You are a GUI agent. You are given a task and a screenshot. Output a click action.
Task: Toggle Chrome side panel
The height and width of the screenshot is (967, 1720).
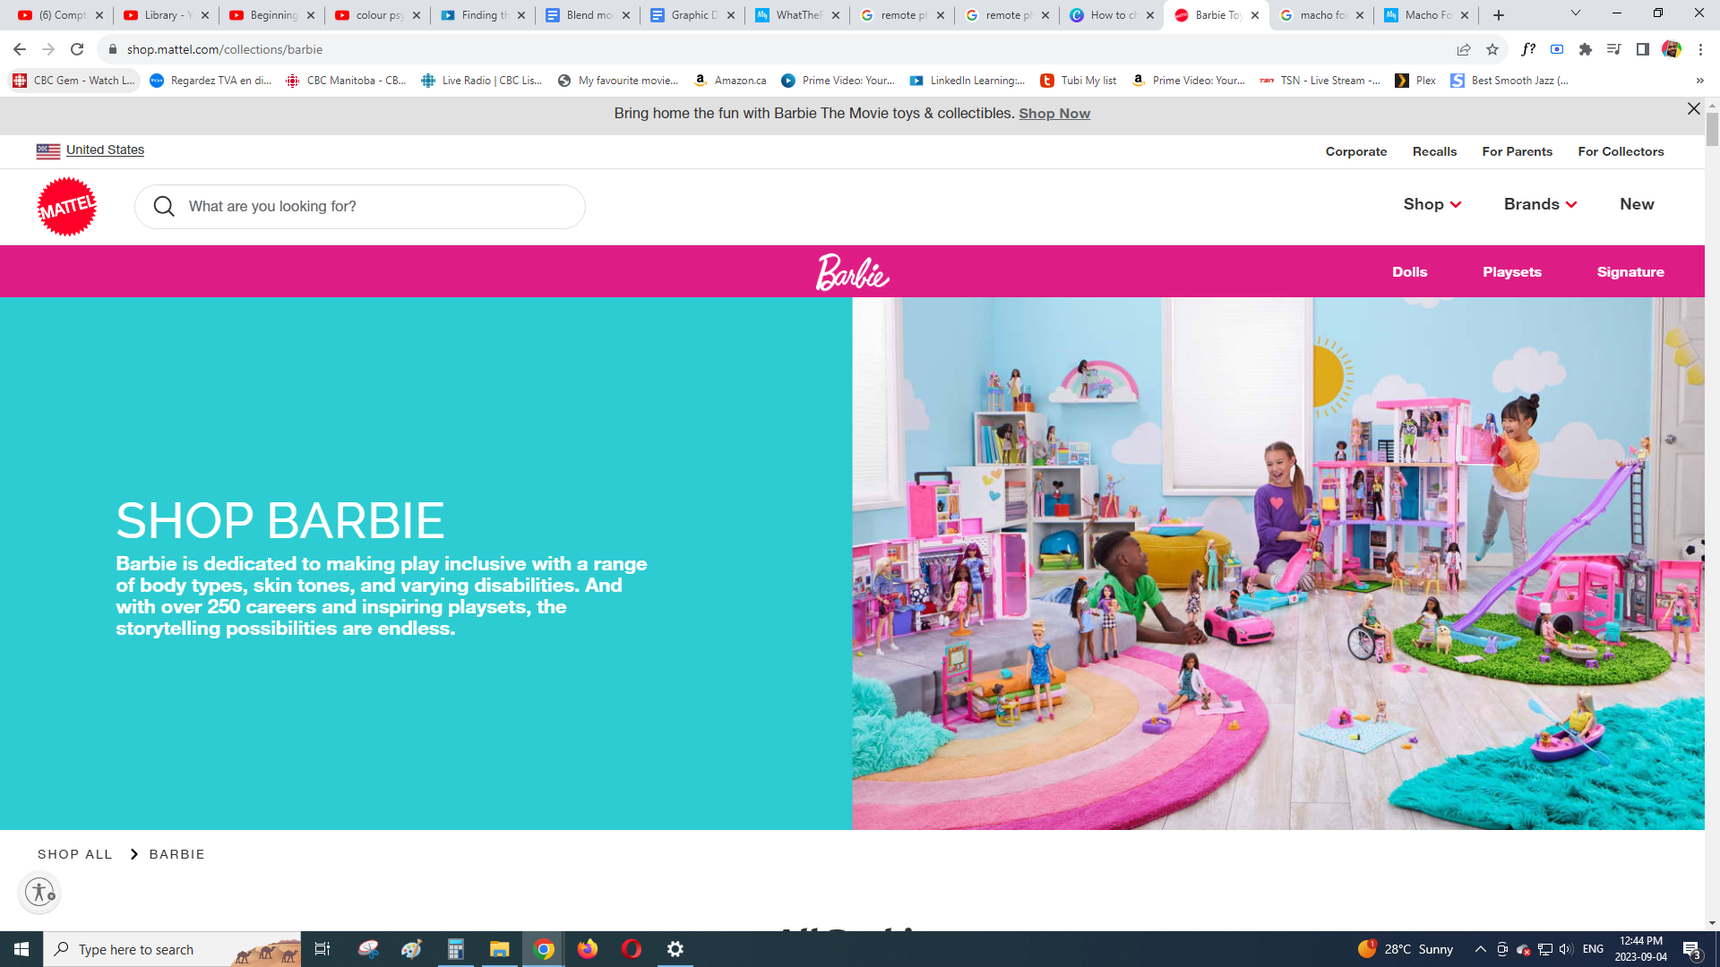tap(1642, 49)
